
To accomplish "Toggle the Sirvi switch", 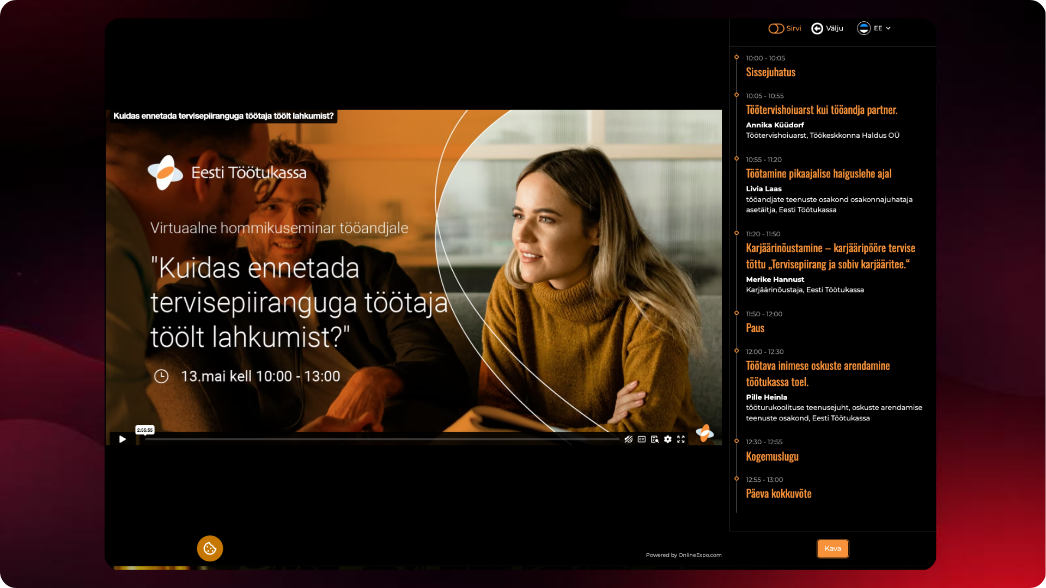I will (776, 28).
